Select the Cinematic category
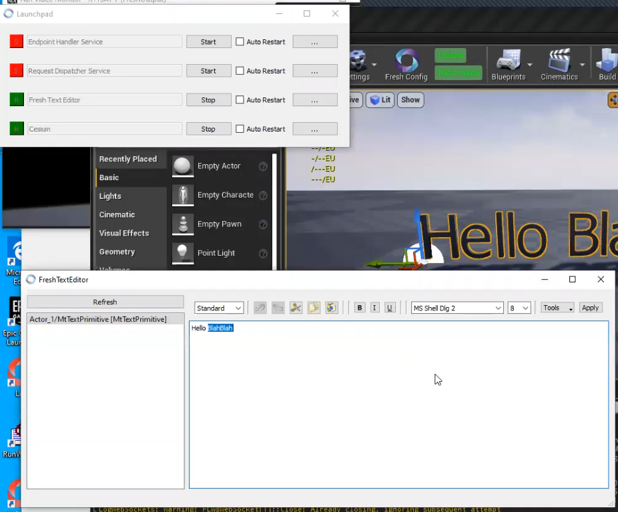This screenshot has width=618, height=512. [131, 215]
